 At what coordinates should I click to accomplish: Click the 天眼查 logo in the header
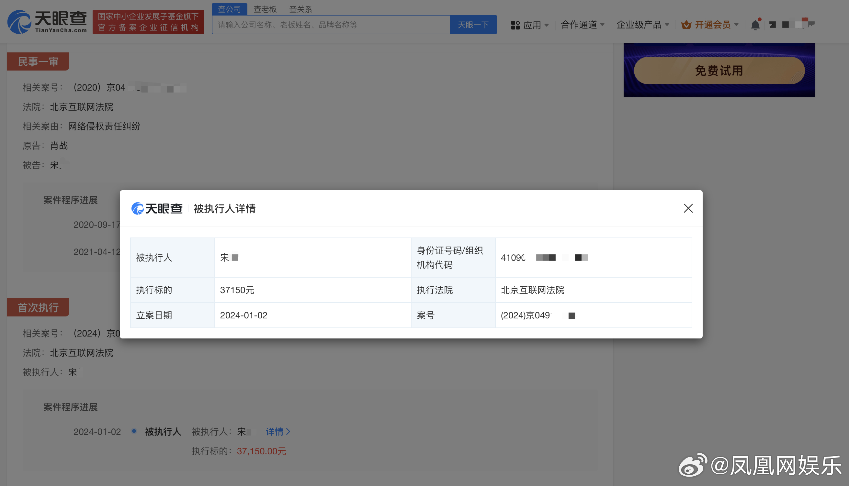pyautogui.click(x=47, y=22)
